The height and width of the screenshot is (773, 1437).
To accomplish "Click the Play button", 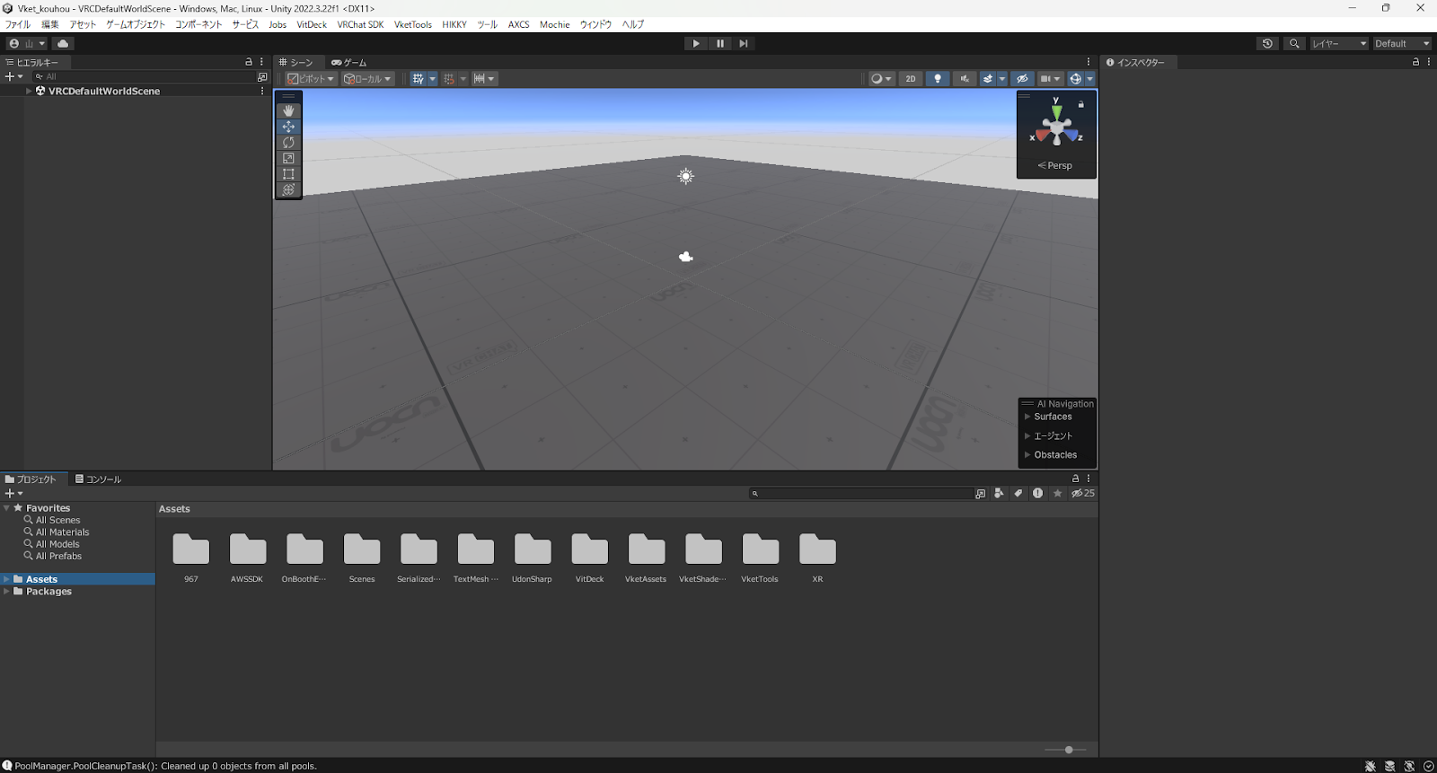I will click(x=696, y=43).
